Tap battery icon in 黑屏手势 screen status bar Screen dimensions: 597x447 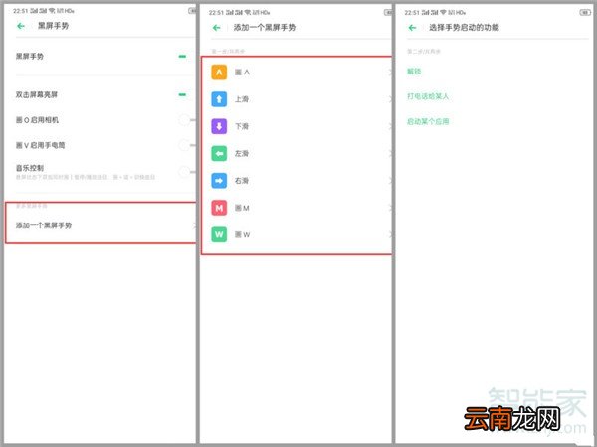point(192,11)
